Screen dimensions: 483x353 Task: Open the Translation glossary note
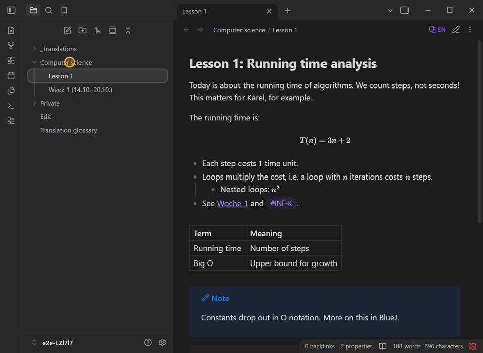pos(97,130)
